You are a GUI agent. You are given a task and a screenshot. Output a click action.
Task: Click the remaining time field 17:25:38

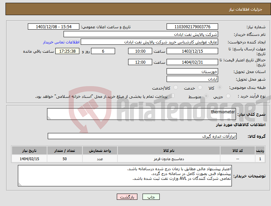[67, 51]
